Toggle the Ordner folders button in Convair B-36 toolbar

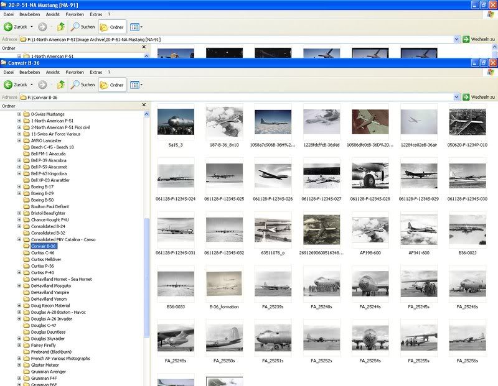tap(112, 85)
